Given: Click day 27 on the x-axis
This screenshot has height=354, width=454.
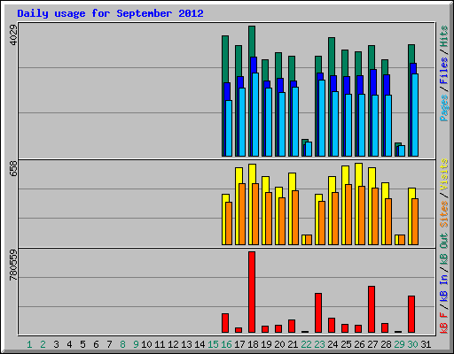Looking at the screenshot, I should point(372,344).
